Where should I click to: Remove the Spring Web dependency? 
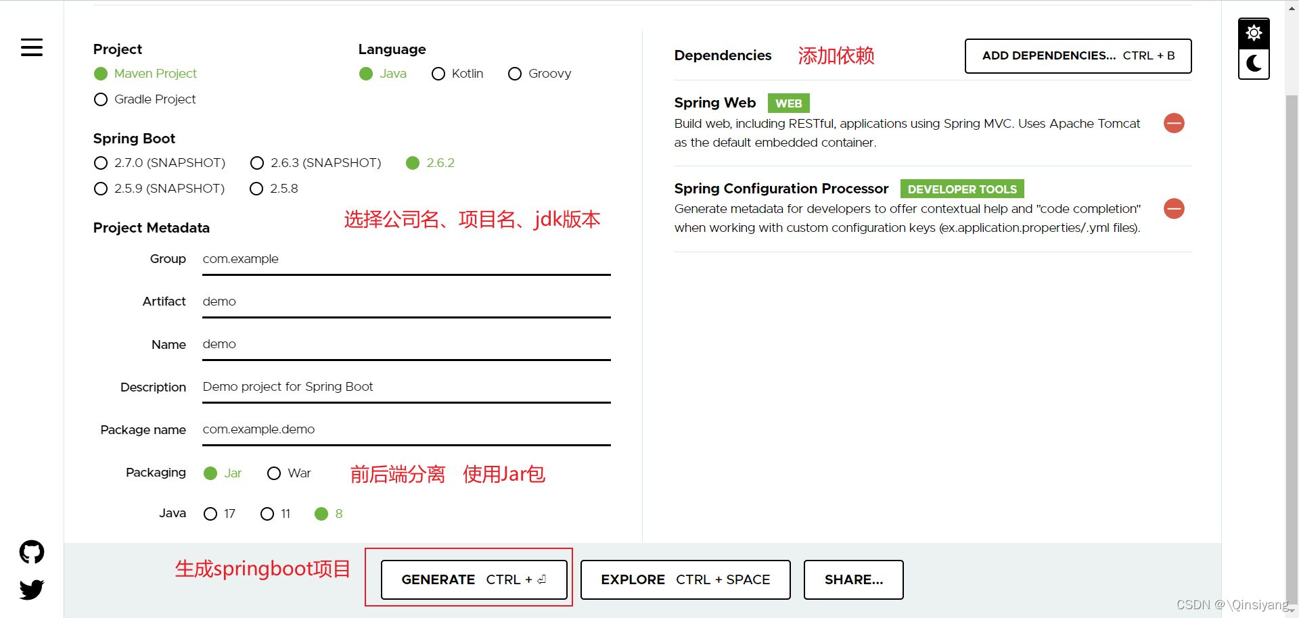(x=1174, y=123)
